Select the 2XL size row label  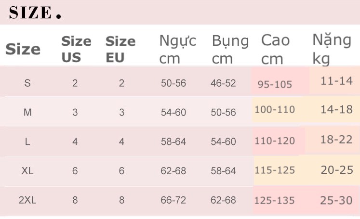point(27,200)
